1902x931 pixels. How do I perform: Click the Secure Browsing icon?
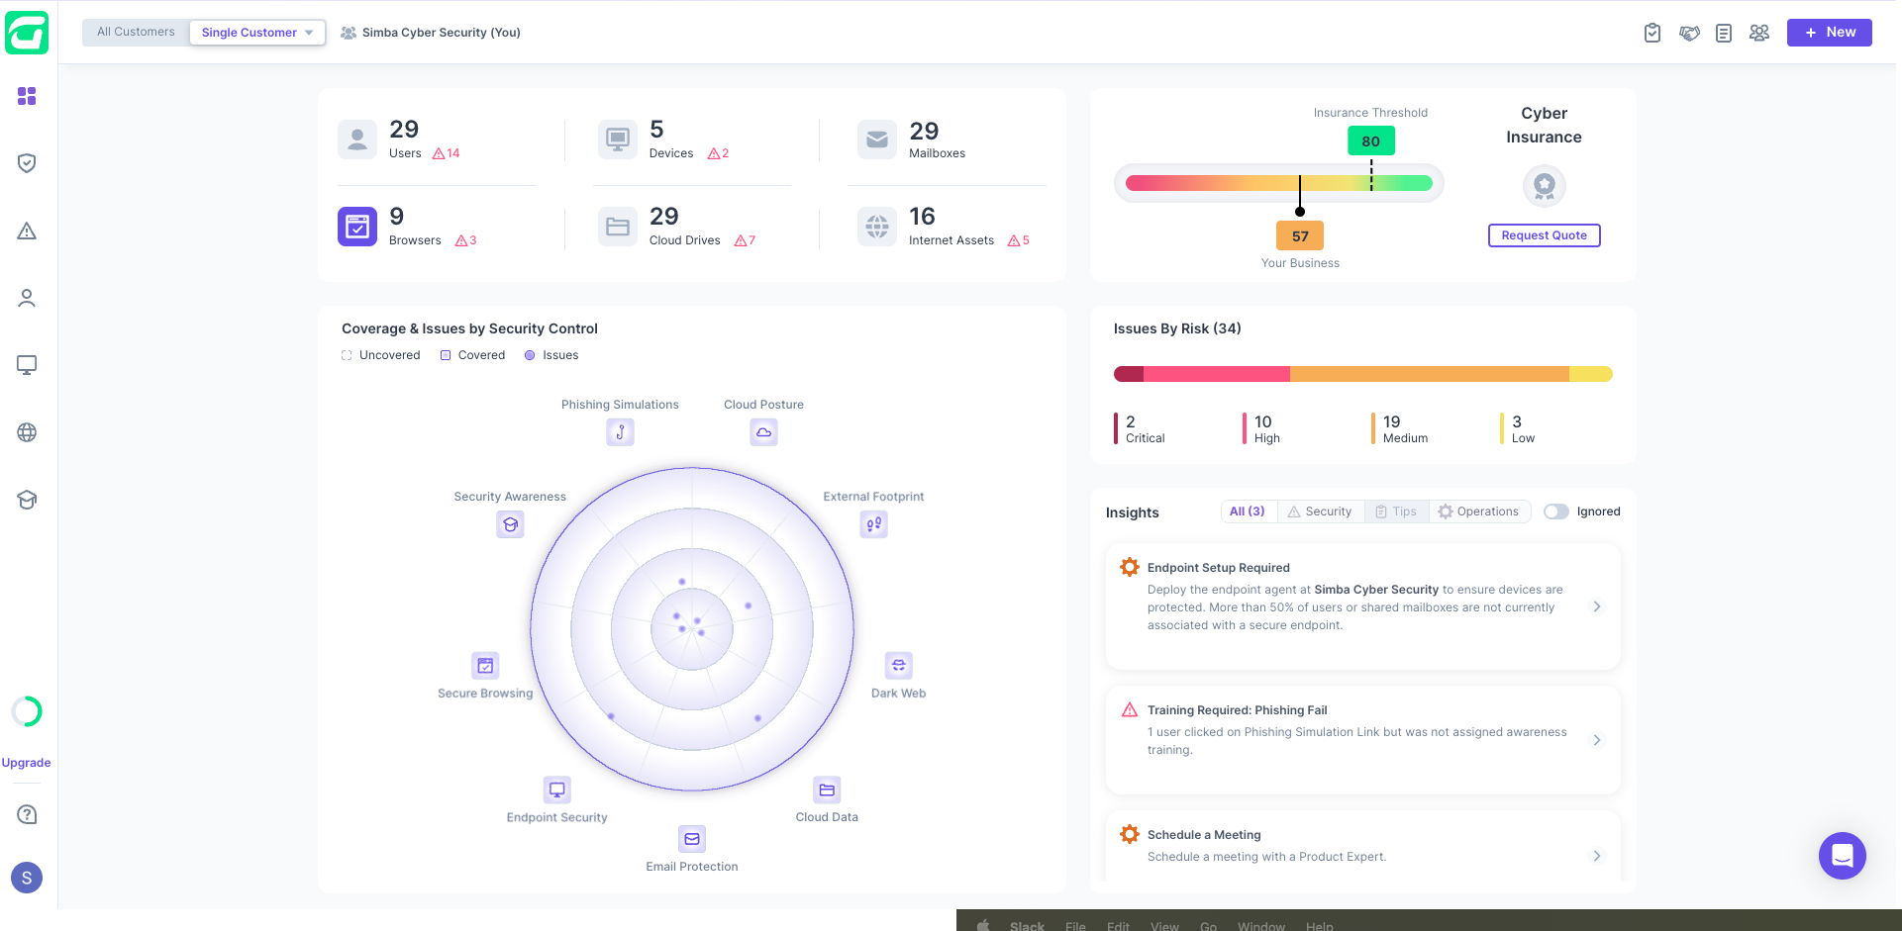point(485,666)
